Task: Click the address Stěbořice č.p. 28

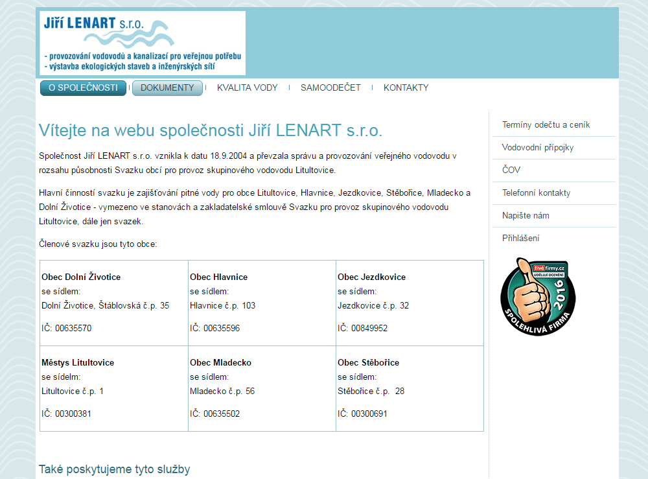Action: click(x=371, y=391)
